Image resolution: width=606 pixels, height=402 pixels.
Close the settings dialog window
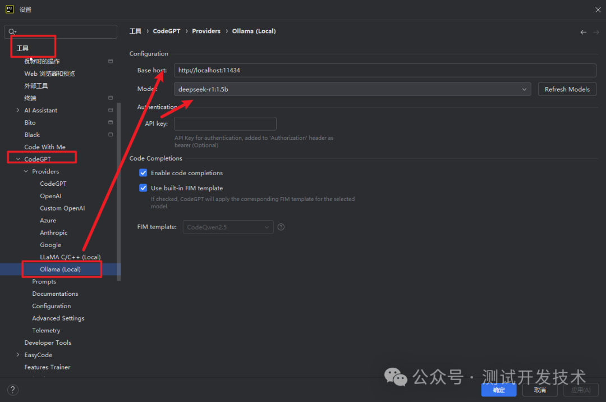(x=598, y=10)
